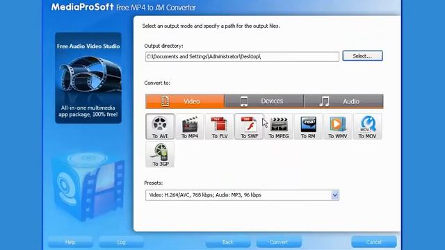Go Back to the previous step
The height and width of the screenshot is (250, 445).
pyautogui.click(x=228, y=242)
